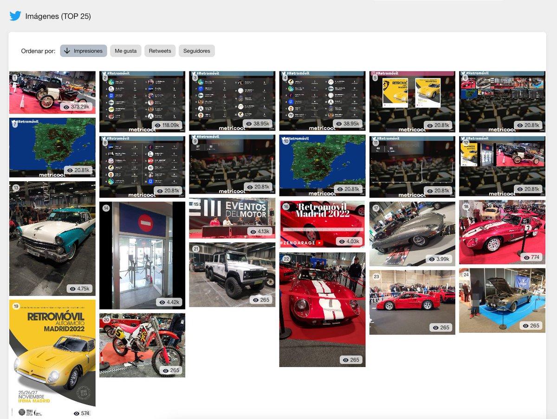557x419 pixels.
Task: Open image 2 ranking with 118.09k impressions
Action: (142, 102)
